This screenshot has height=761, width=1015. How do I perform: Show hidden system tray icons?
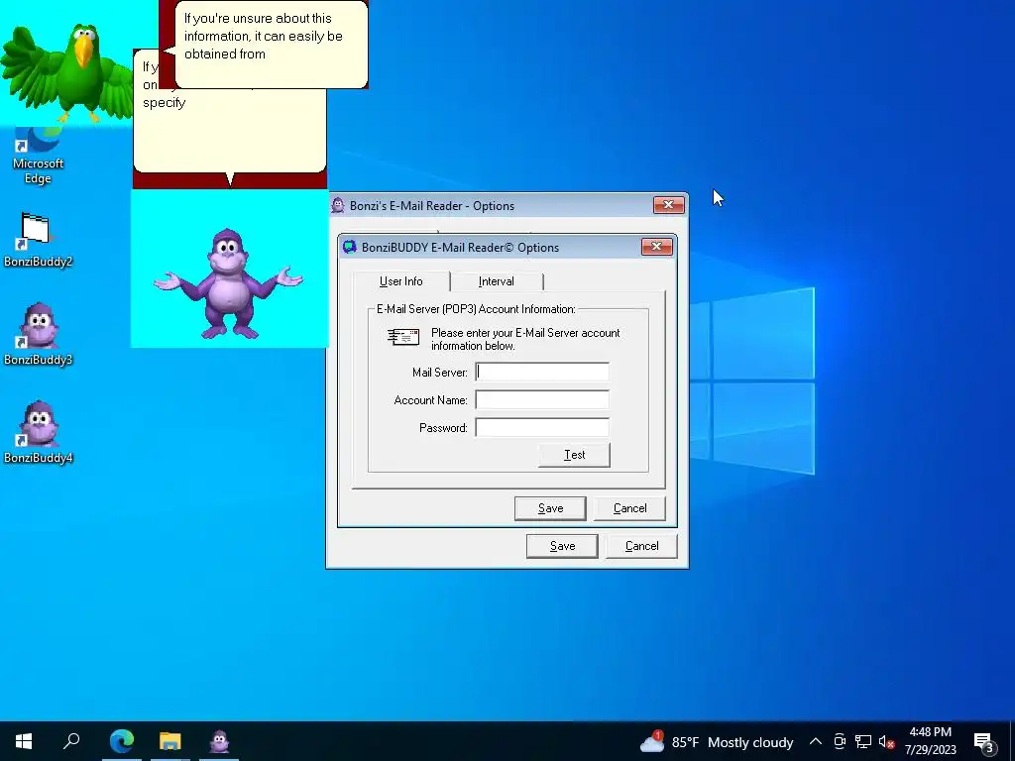[x=816, y=741]
